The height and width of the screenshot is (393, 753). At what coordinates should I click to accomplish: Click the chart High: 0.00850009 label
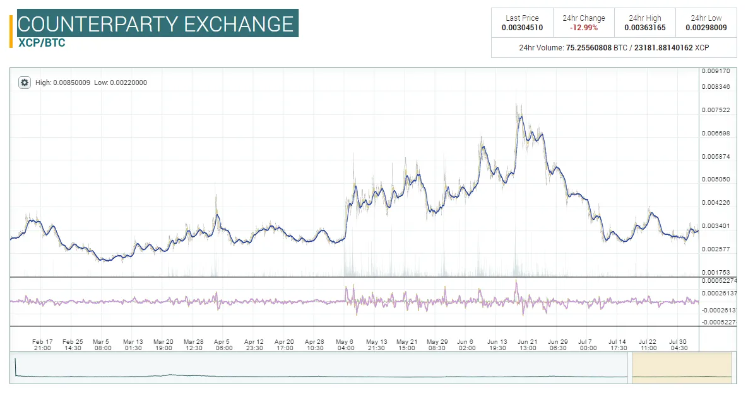(62, 83)
